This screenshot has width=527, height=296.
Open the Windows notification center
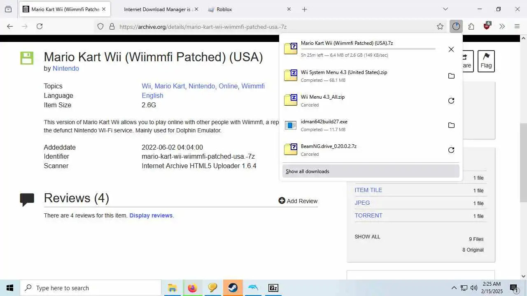coord(514,288)
